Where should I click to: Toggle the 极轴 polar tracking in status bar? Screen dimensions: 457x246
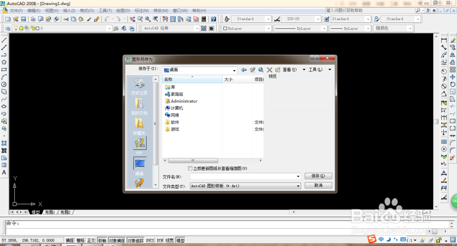pyautogui.click(x=102, y=240)
